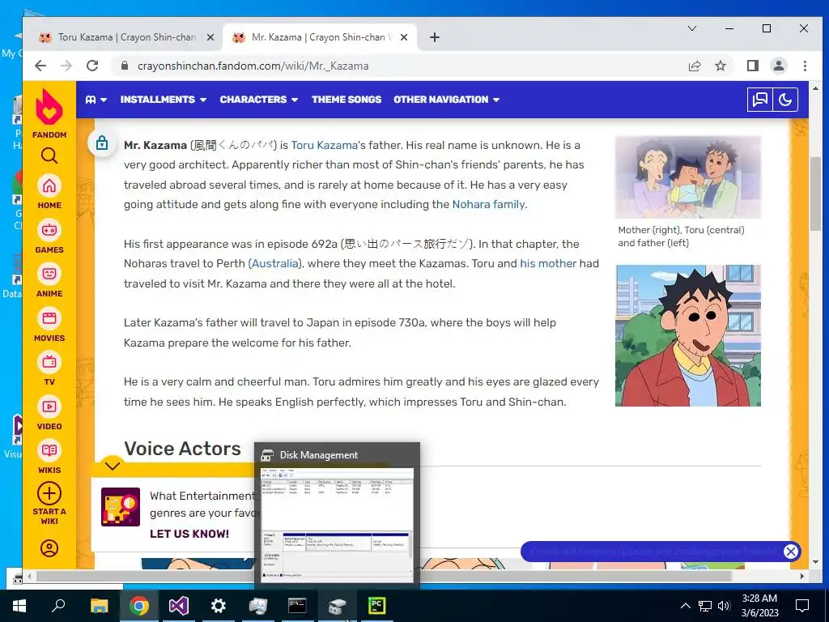Open family image thumbnail of Kazamas

[x=688, y=177]
